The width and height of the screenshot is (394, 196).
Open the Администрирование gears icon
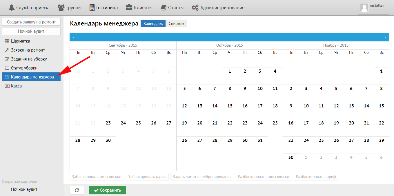point(195,8)
